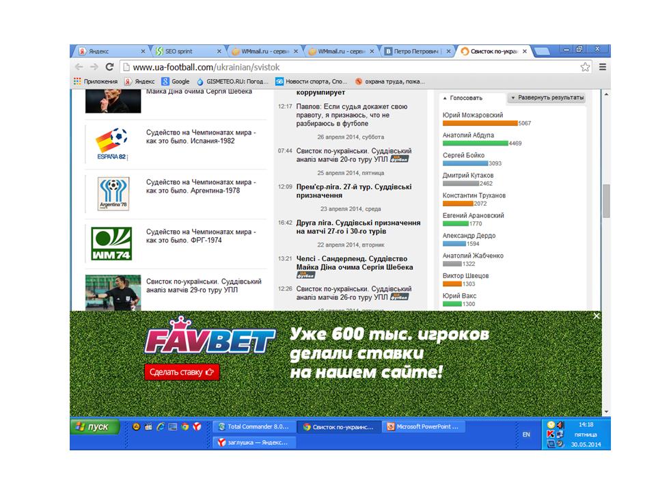Click Сергей Бойко blue vote bar
Screen dimensions: 656x492
coord(465,163)
